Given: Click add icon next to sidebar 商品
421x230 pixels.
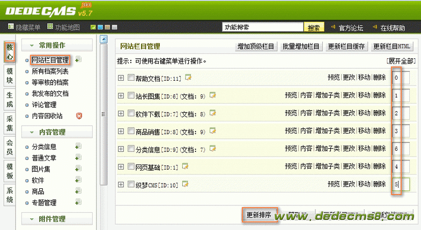Looking at the screenshot, I should 78,191.
